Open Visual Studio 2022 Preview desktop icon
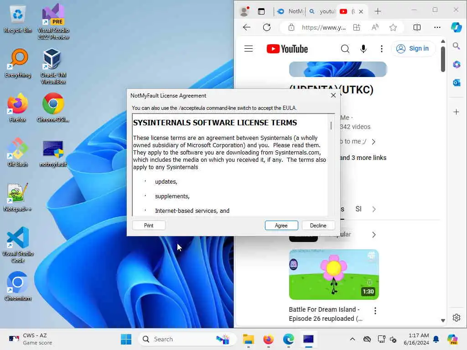The image size is (467, 350). [53, 21]
